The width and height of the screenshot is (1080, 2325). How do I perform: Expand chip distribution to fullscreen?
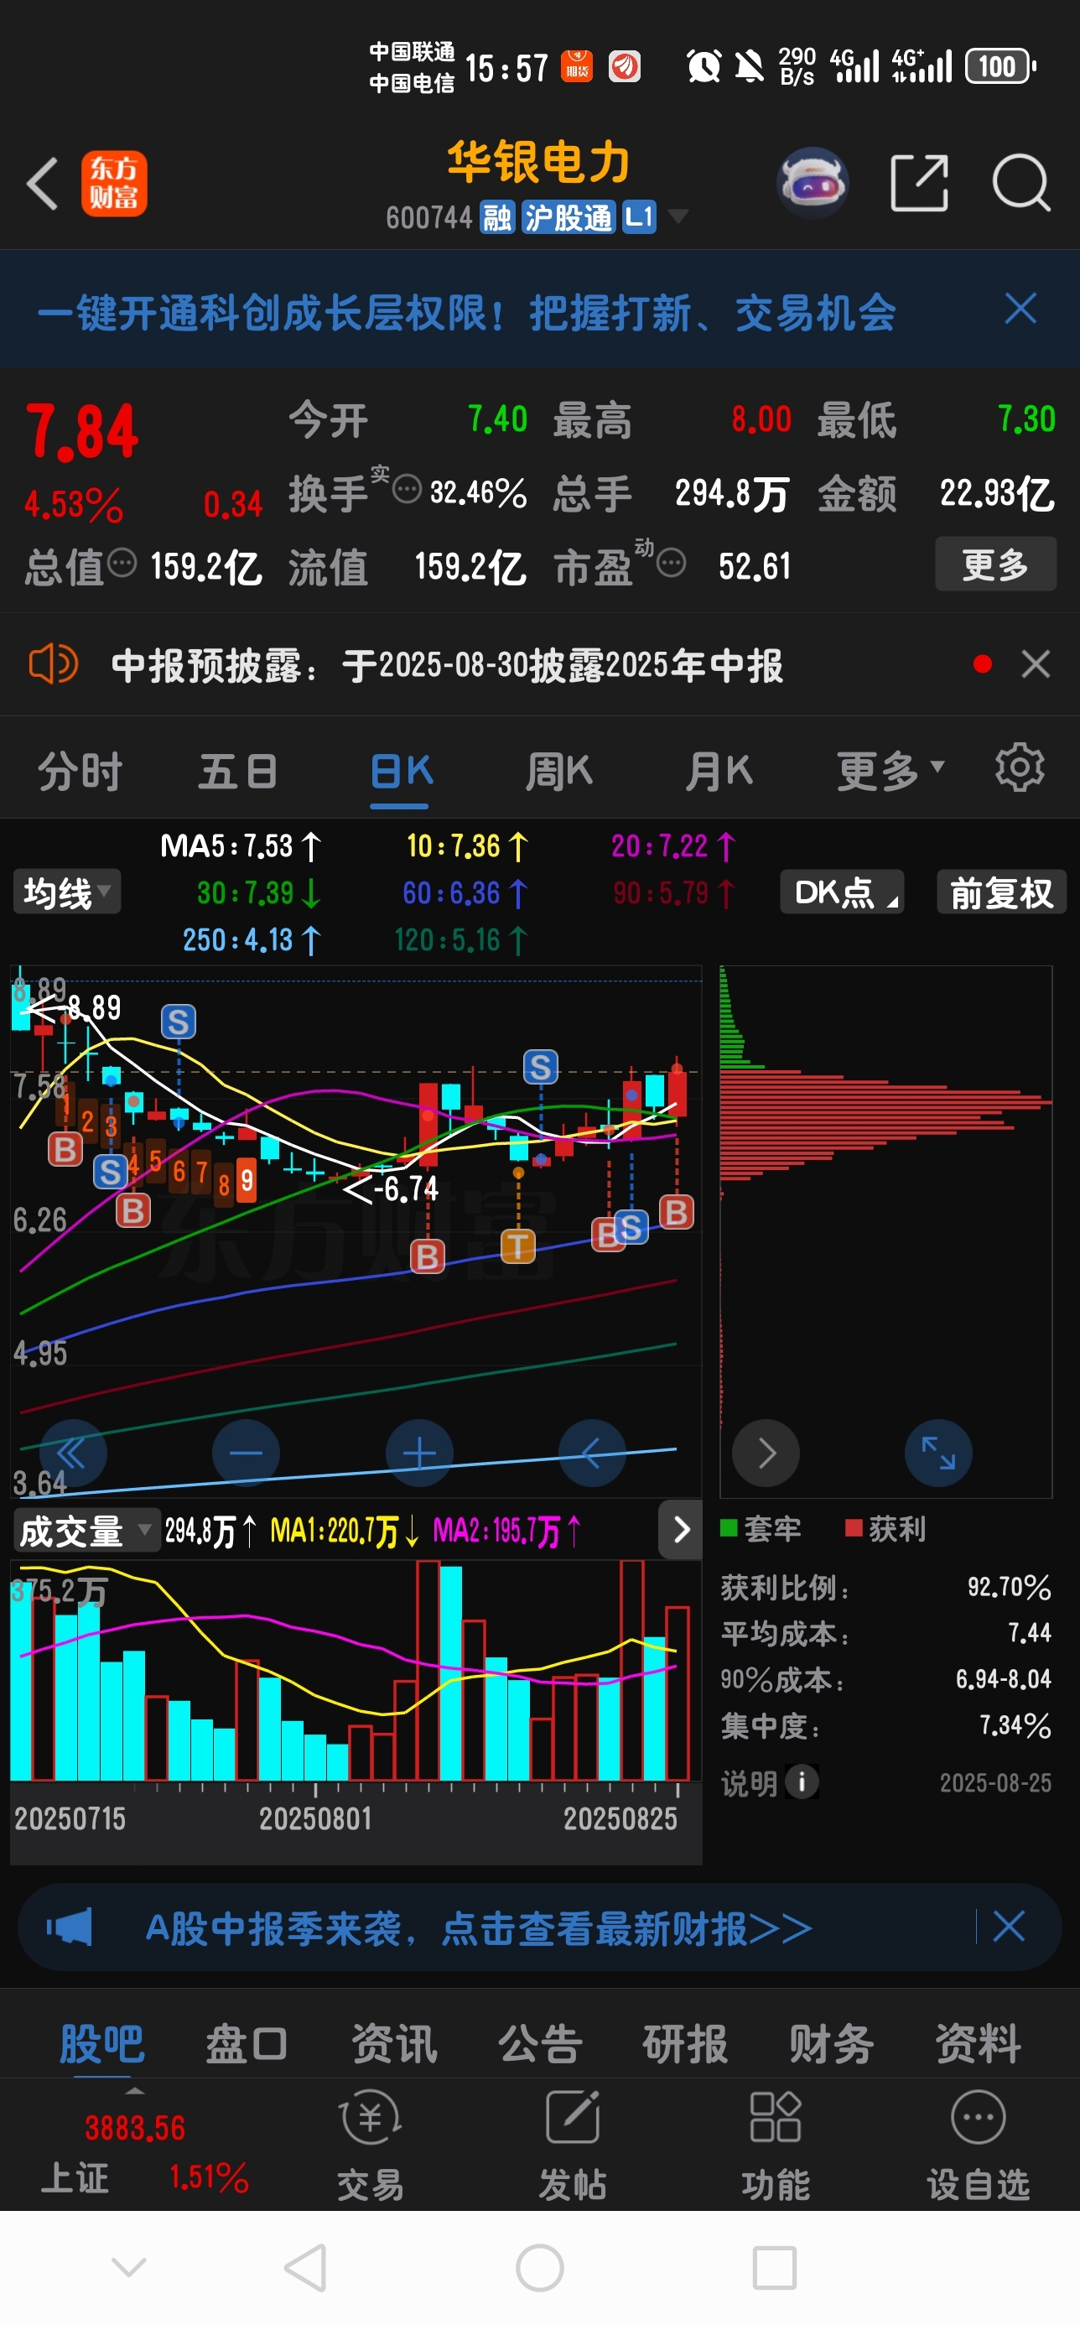click(938, 1454)
